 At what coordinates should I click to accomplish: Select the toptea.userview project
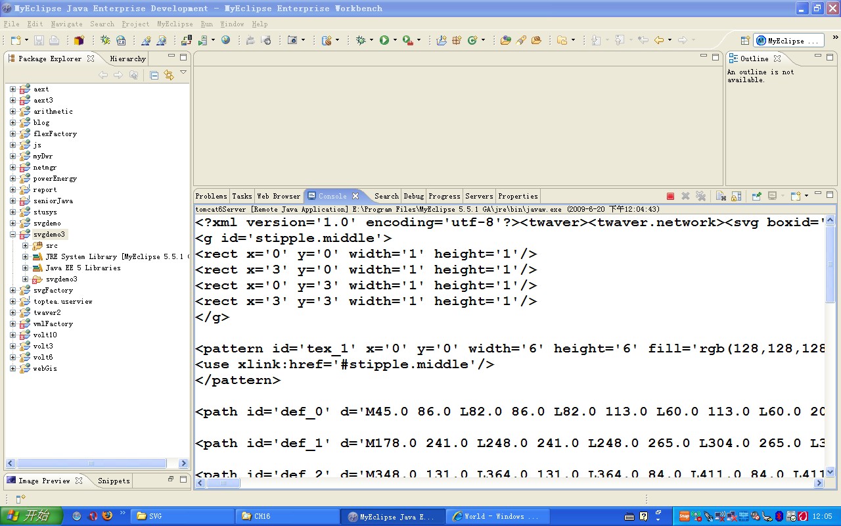(x=62, y=301)
